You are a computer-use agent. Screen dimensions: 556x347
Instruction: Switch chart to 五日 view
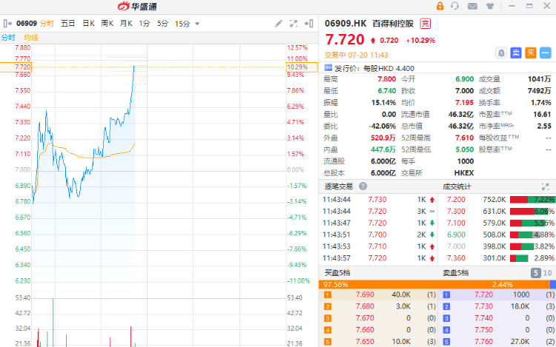point(67,24)
